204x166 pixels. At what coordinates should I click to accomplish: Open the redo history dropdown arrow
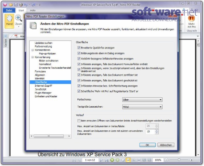click(x=37, y=5)
